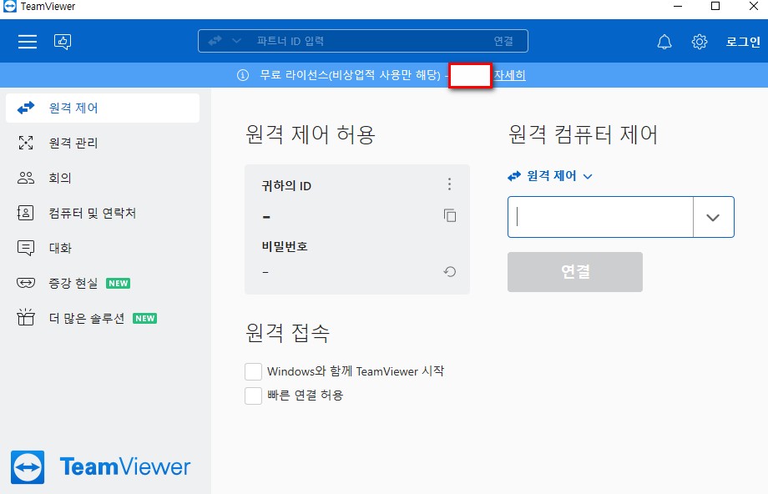The image size is (768, 494).
Task: Click the 비밀번호 label
Action: (285, 246)
